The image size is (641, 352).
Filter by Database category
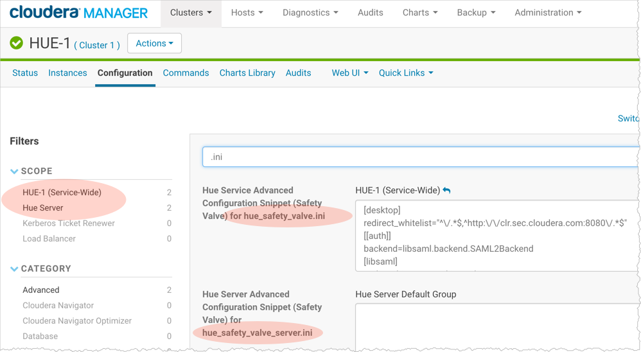click(40, 336)
